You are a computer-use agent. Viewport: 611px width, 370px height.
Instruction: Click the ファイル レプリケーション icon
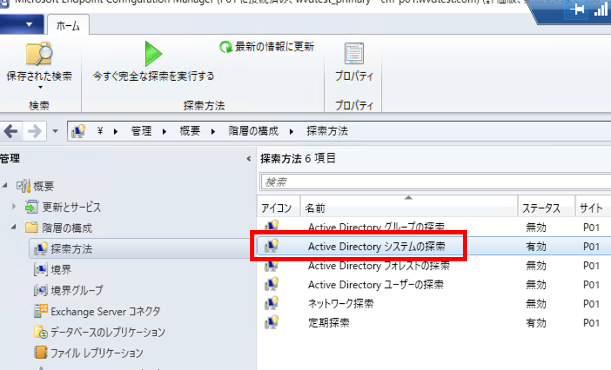40,352
